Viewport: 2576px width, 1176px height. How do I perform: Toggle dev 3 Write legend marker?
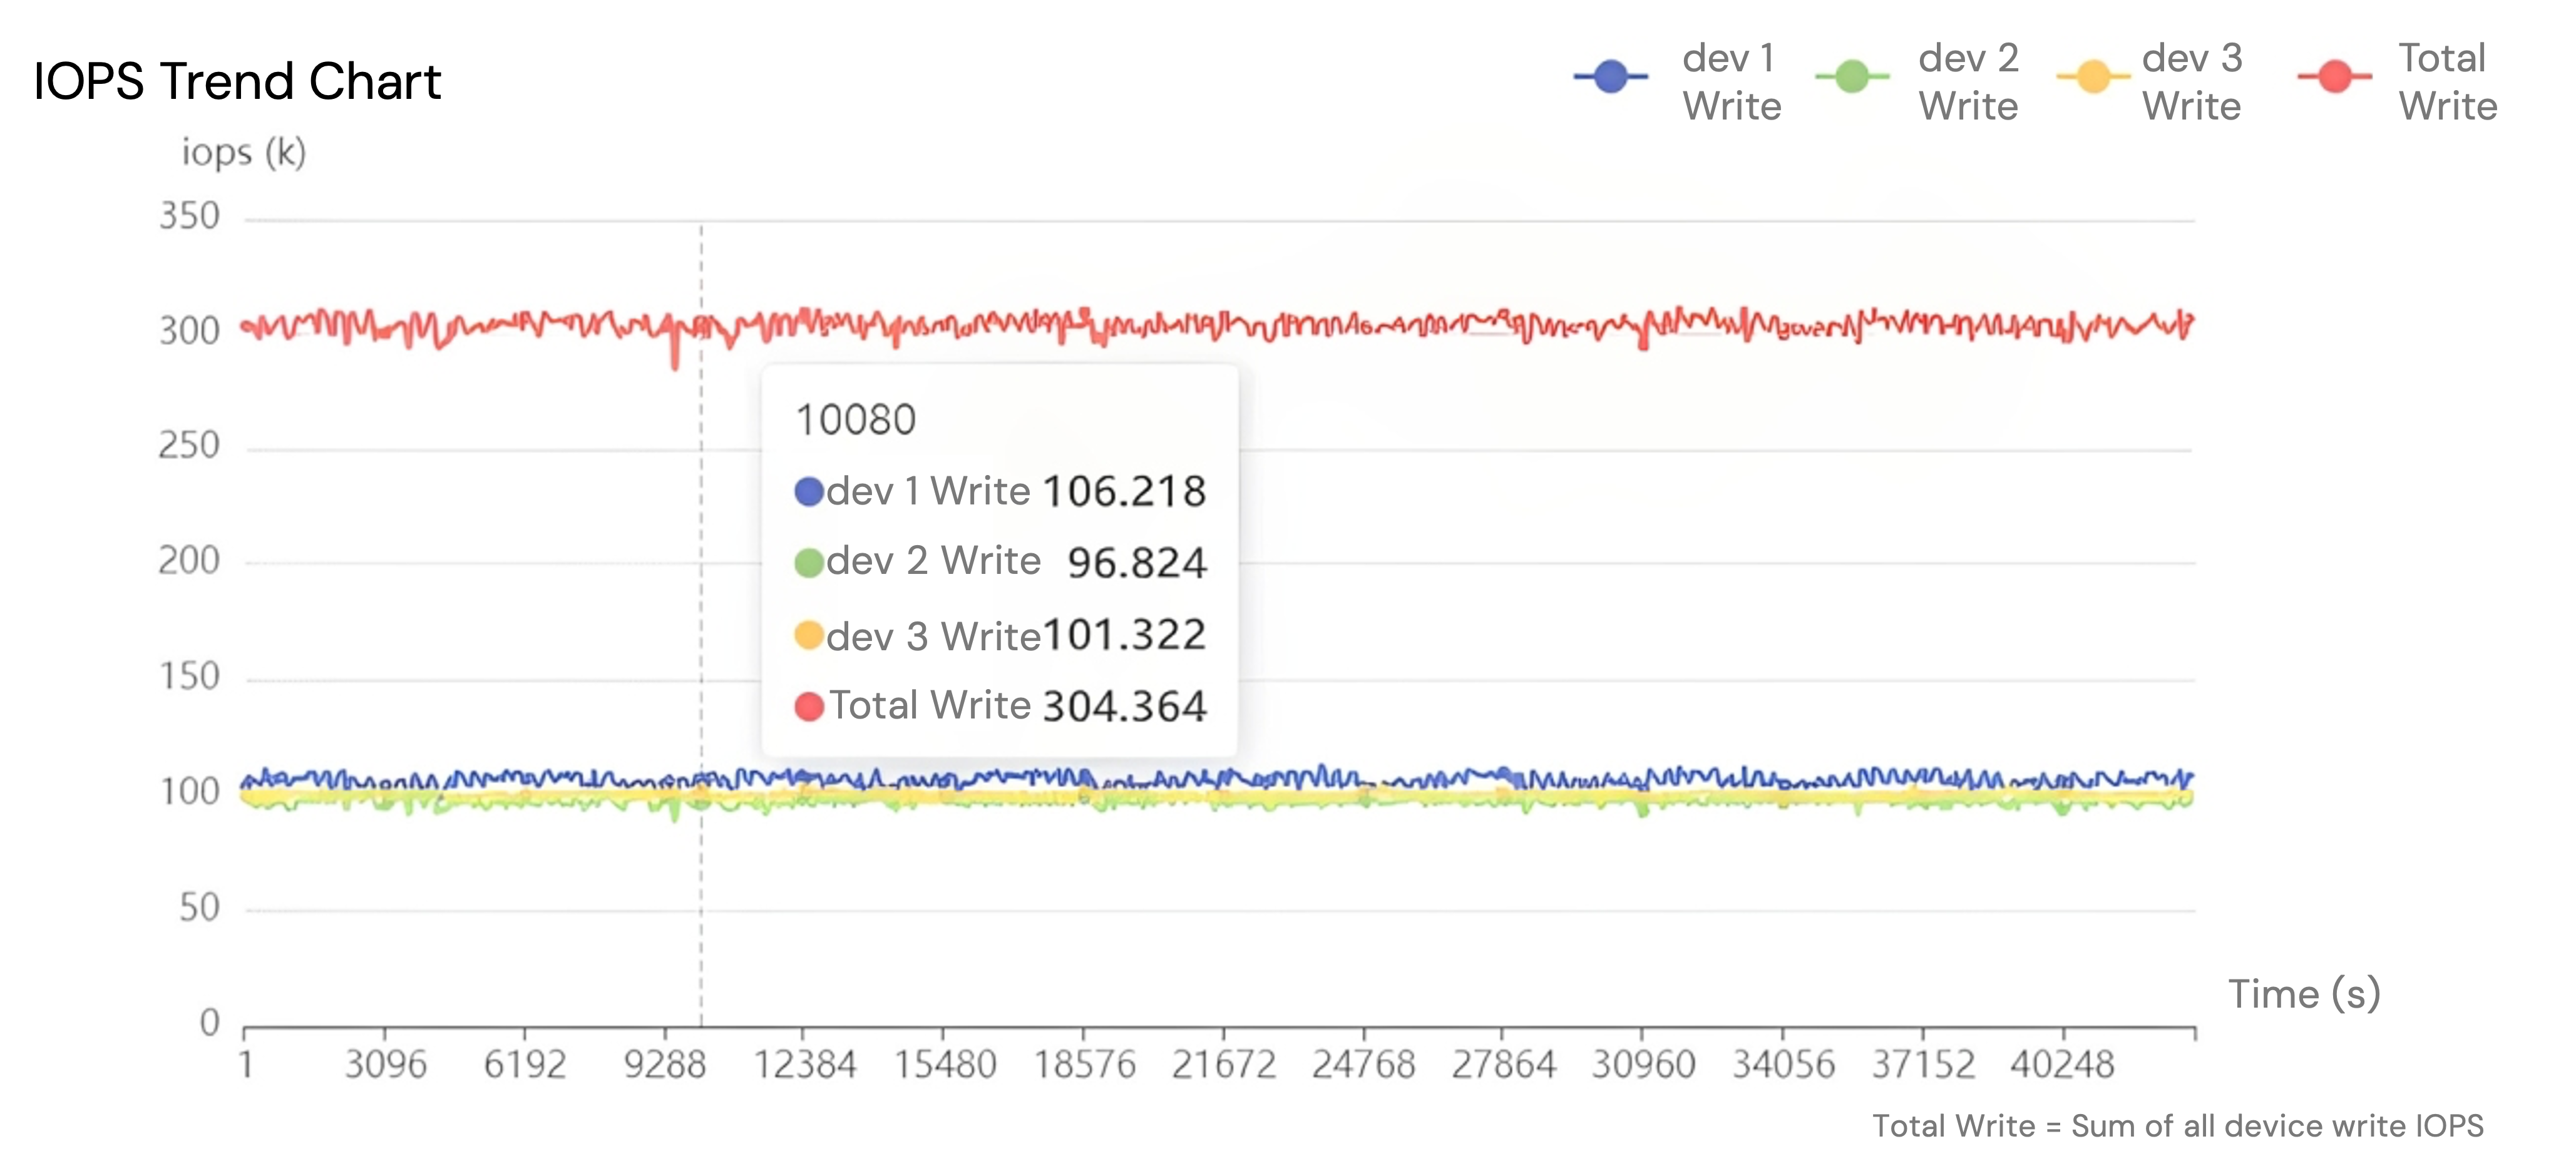(2093, 77)
